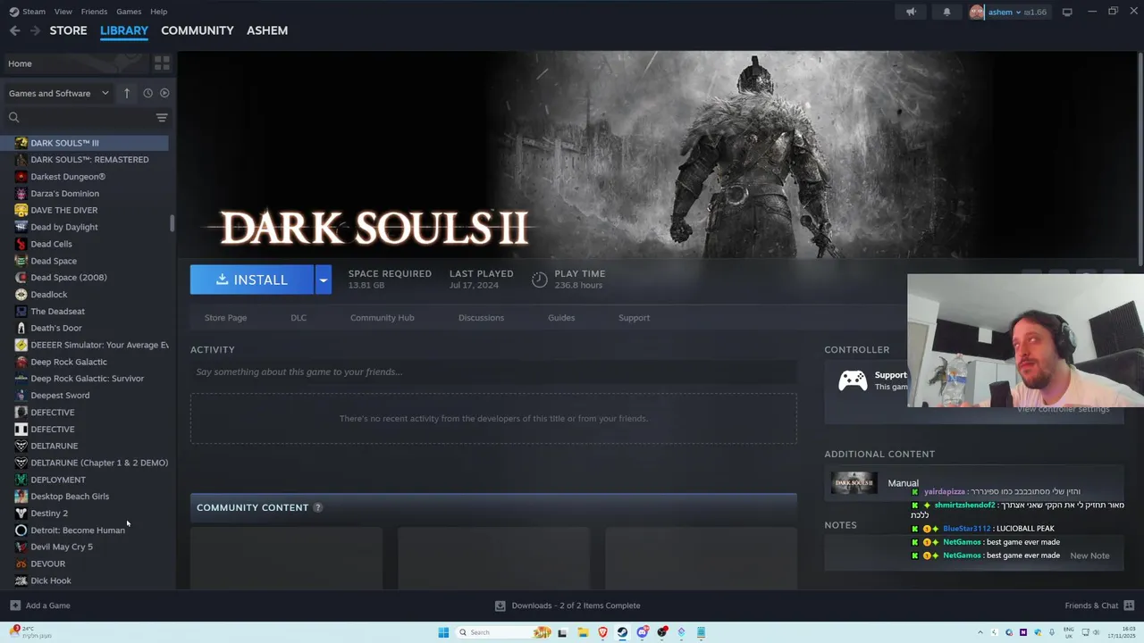
Task: Switch to the LIBRARY tab
Action: pos(124,30)
